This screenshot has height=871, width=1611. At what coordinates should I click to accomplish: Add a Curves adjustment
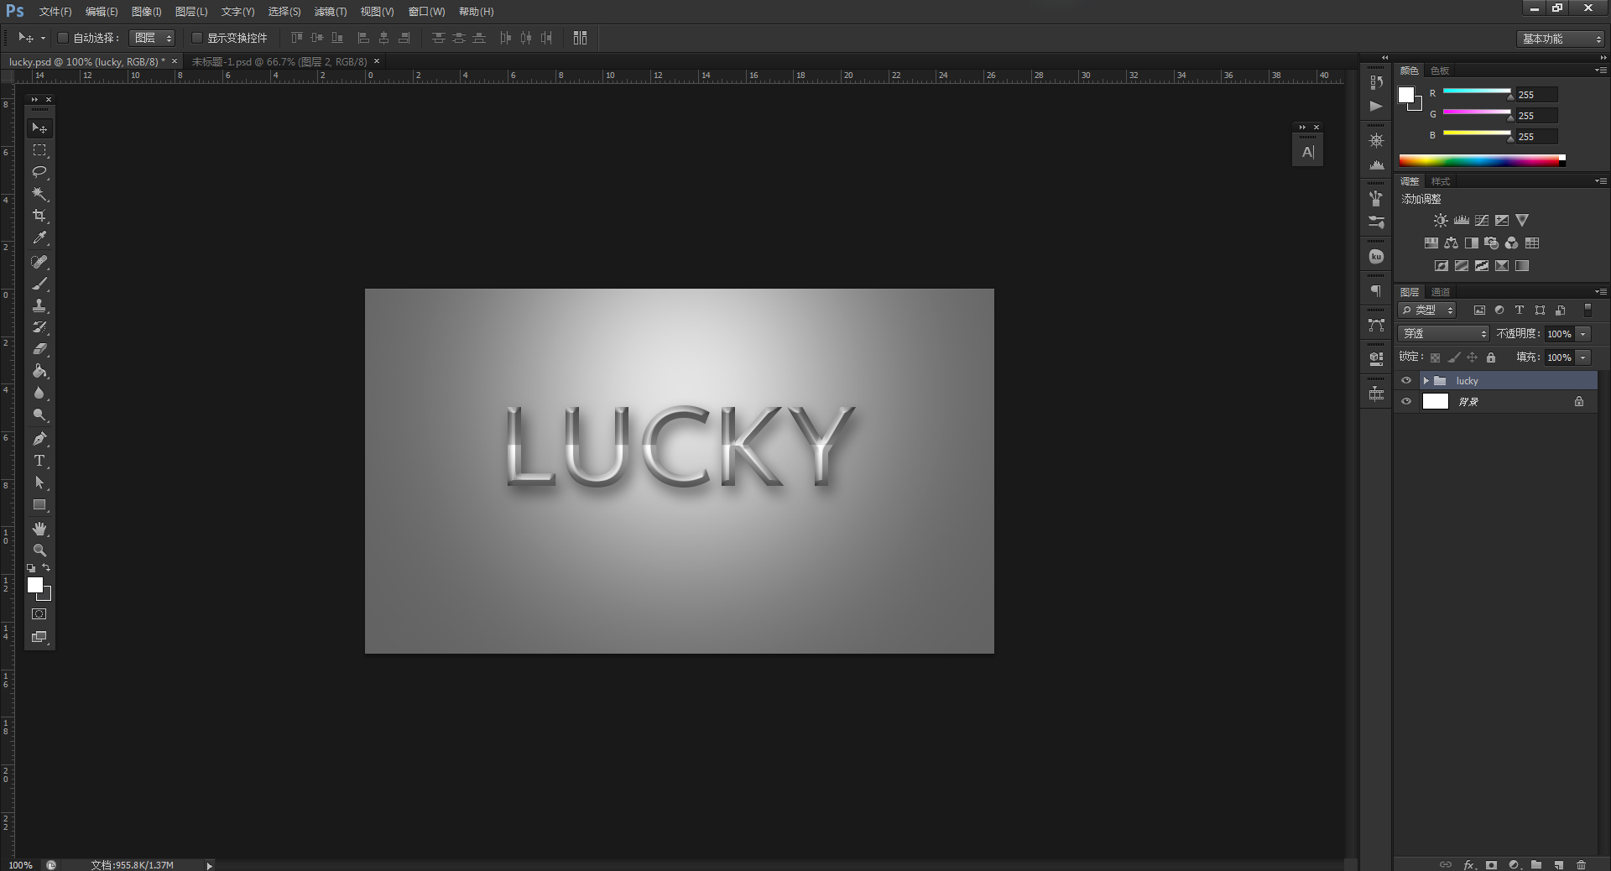point(1482,221)
